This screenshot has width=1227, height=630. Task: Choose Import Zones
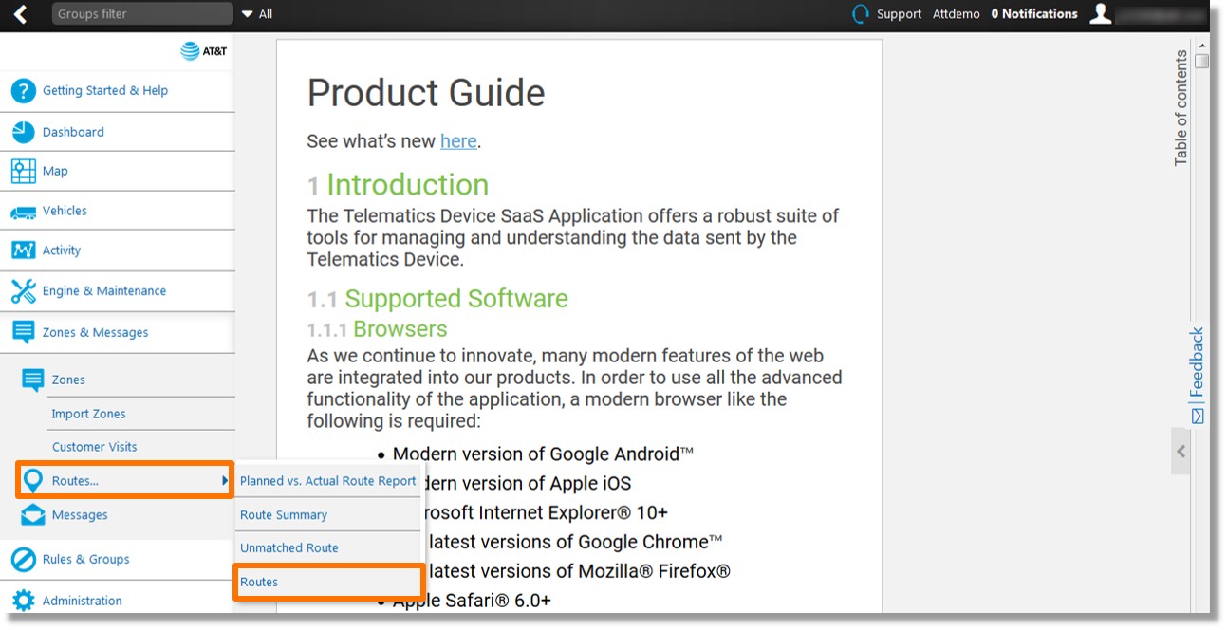(89, 414)
